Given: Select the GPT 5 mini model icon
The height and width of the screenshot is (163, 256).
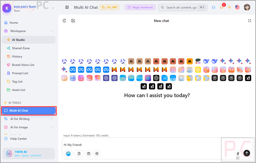Looking at the screenshot, I should tap(81, 78).
